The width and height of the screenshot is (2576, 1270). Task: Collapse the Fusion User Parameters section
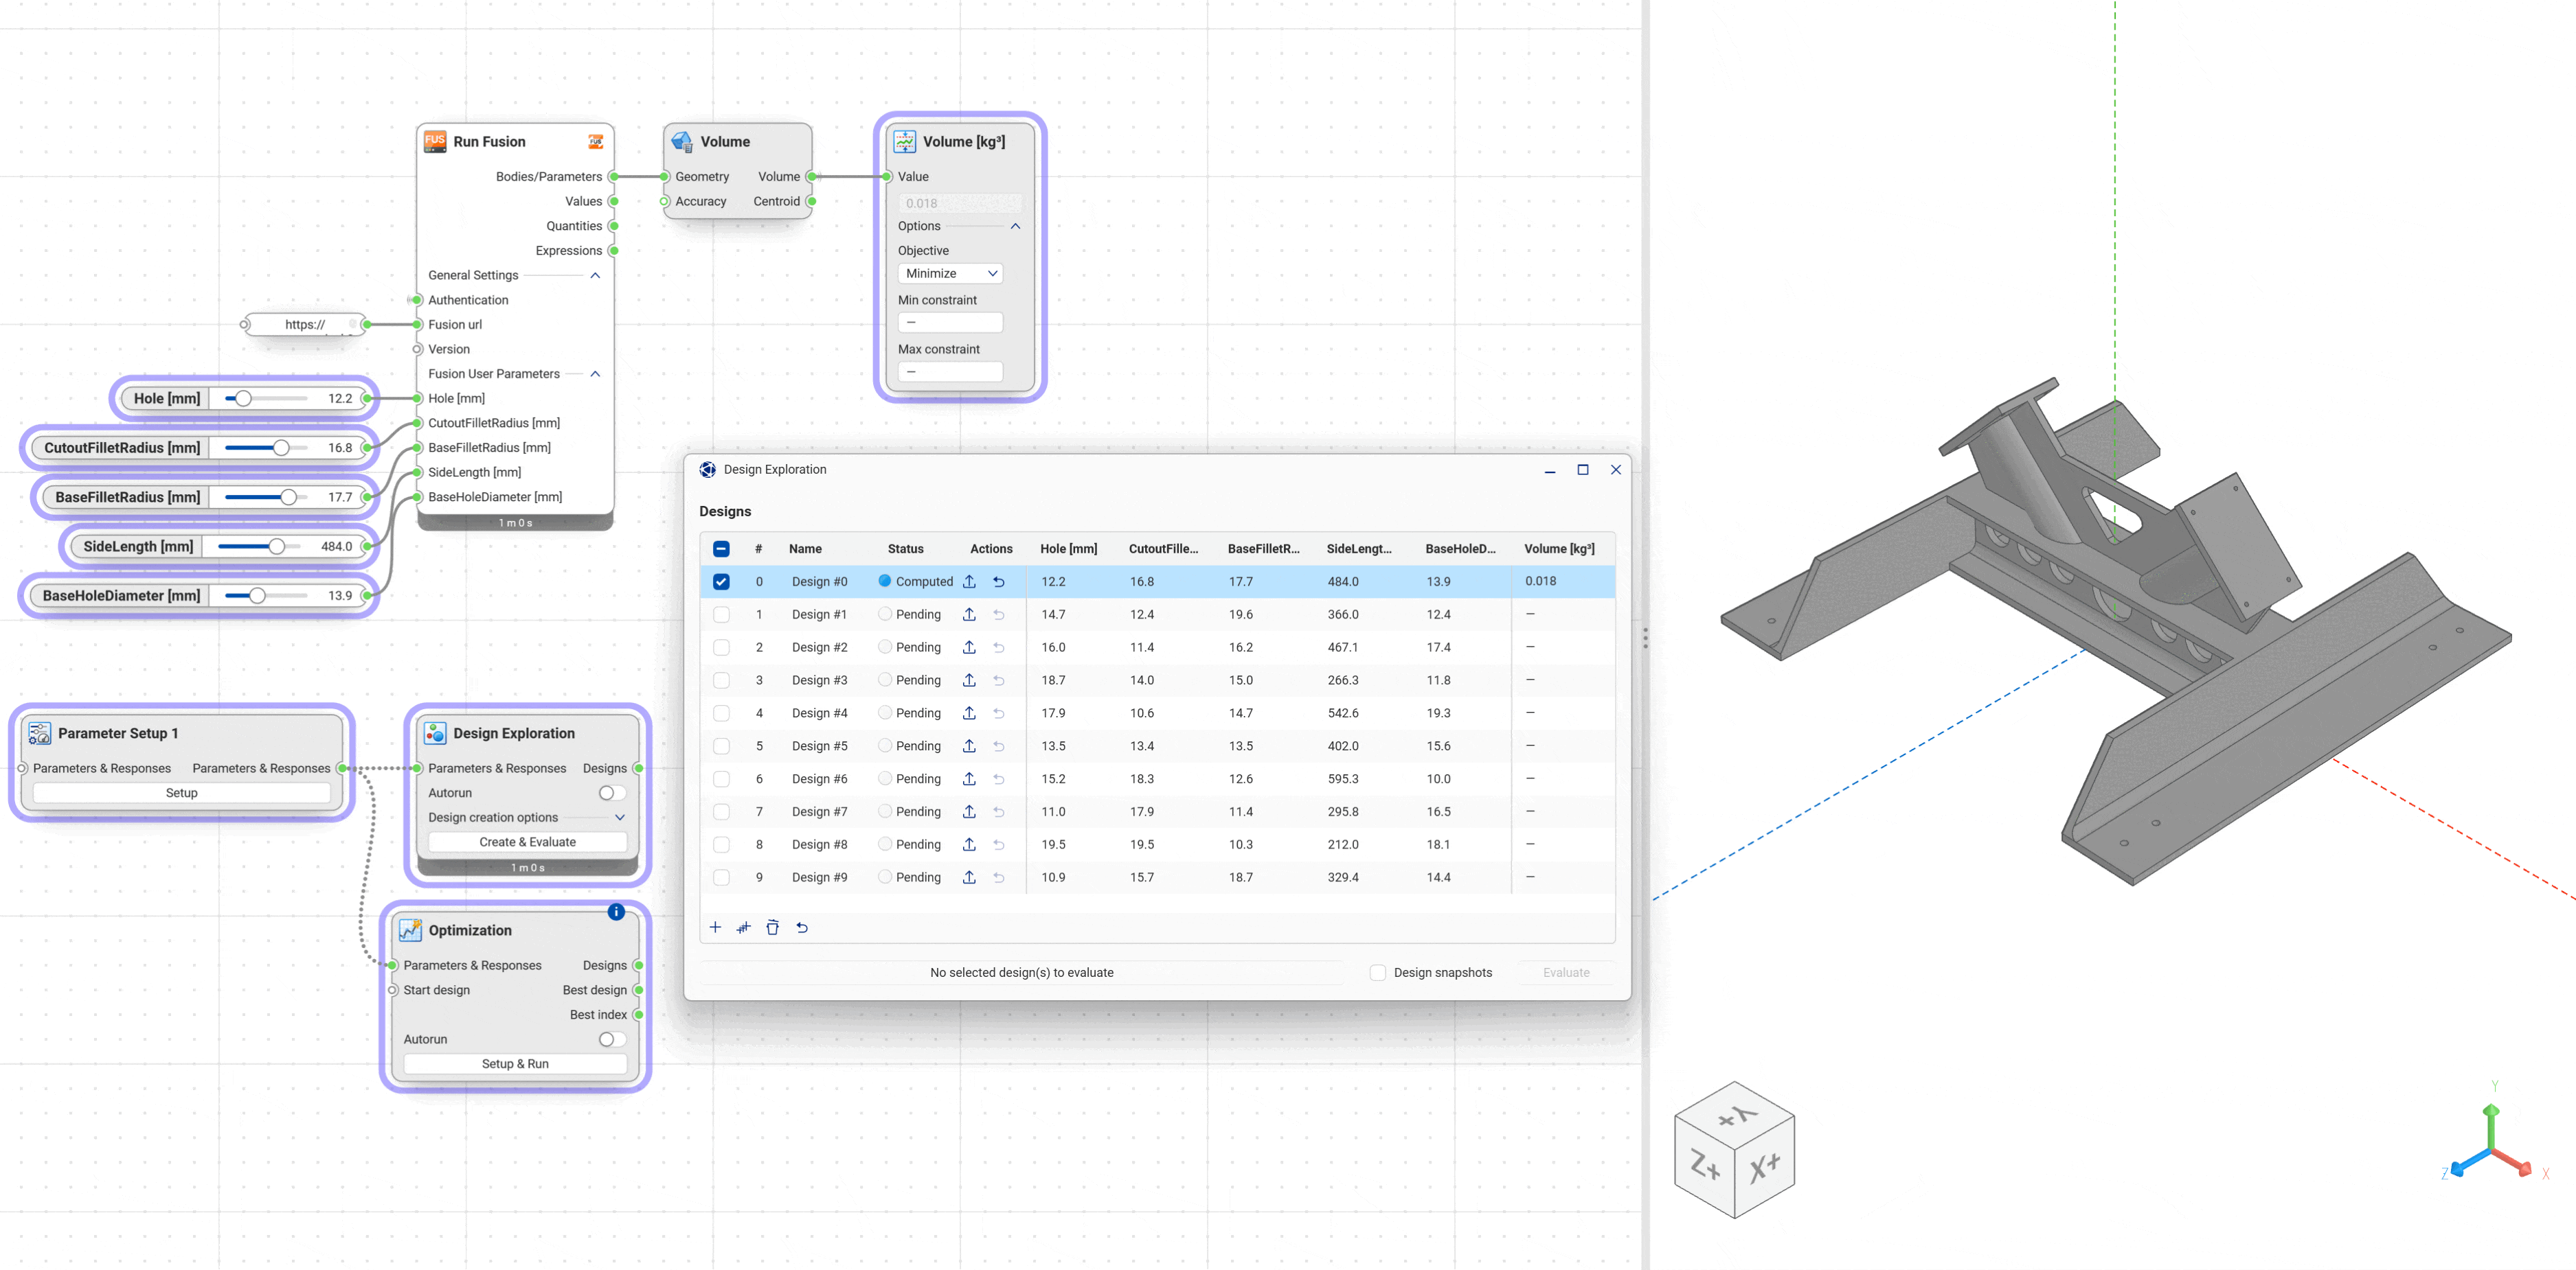[x=595, y=373]
